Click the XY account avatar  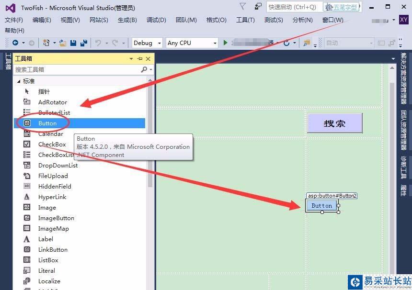point(403,20)
